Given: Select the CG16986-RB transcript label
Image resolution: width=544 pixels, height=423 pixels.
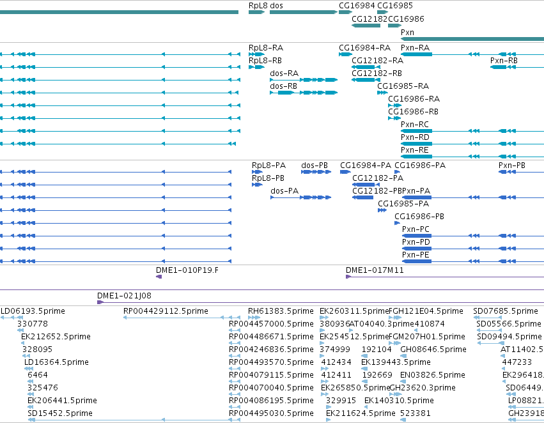Looking at the screenshot, I should point(413,112).
